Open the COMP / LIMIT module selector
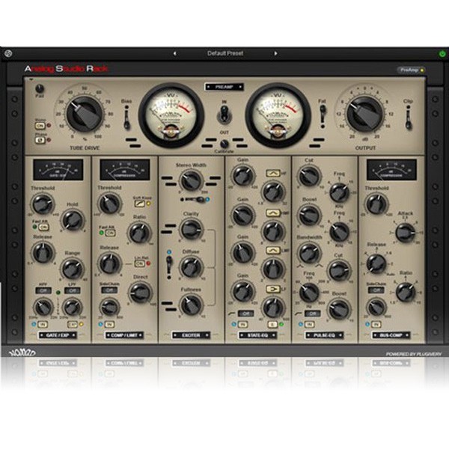 click(x=124, y=335)
